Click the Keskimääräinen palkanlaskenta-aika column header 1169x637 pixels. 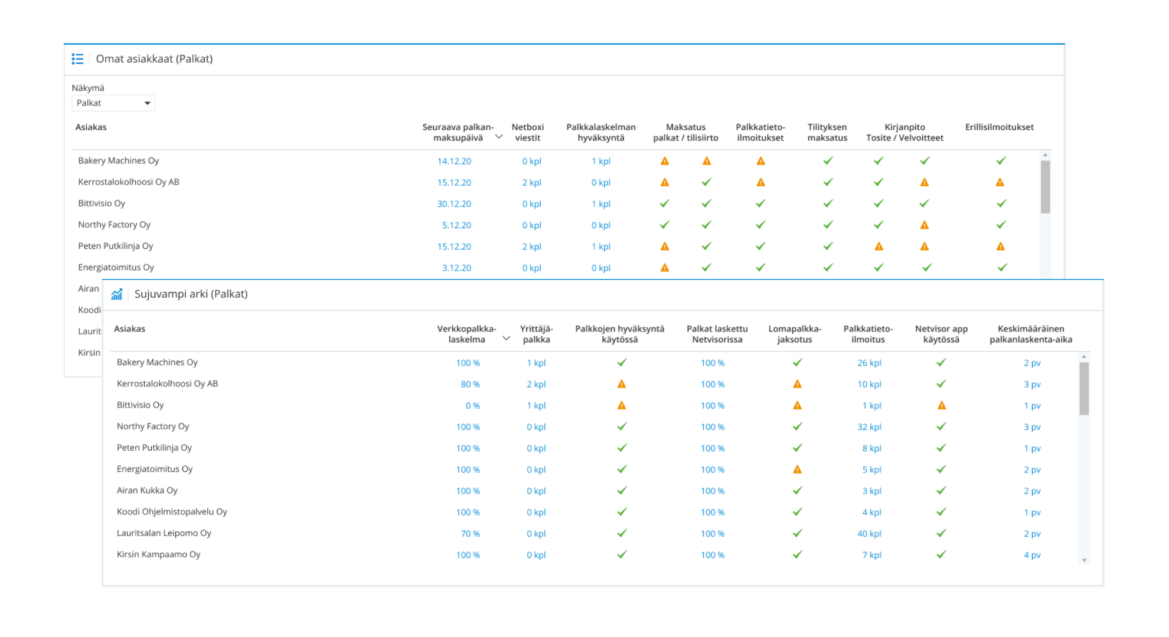tap(1031, 334)
